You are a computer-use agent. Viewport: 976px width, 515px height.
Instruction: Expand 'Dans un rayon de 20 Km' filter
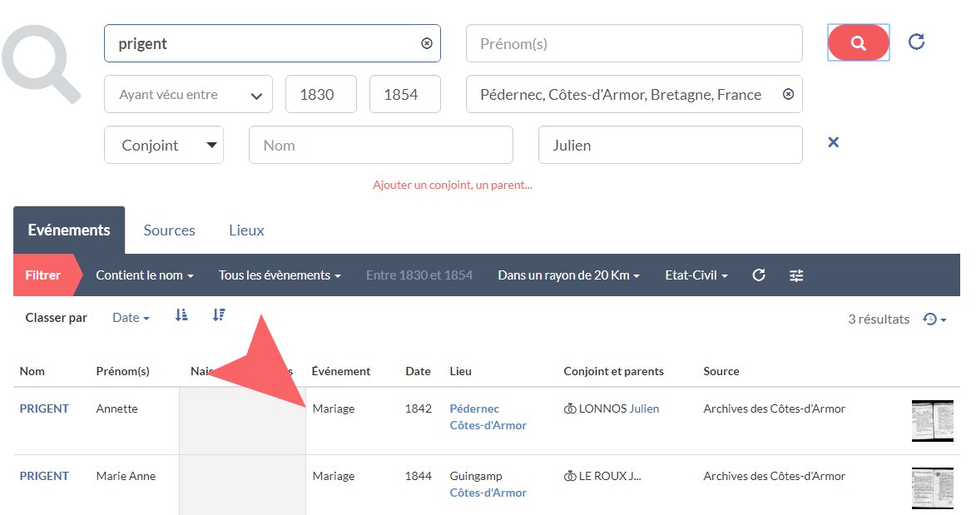pyautogui.click(x=568, y=275)
